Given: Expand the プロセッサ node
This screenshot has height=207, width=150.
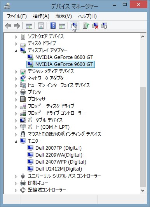Looking at the screenshot, I should click(16, 100).
